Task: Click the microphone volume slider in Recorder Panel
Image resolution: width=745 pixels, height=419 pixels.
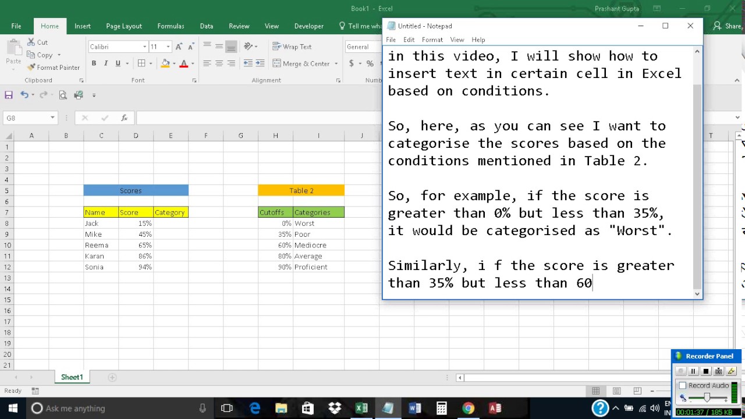Action: point(707,398)
